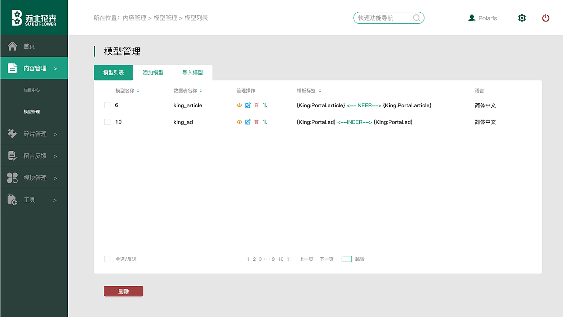Viewport: 563px width, 317px height.
Task: Log out using the power icon
Action: 546,18
